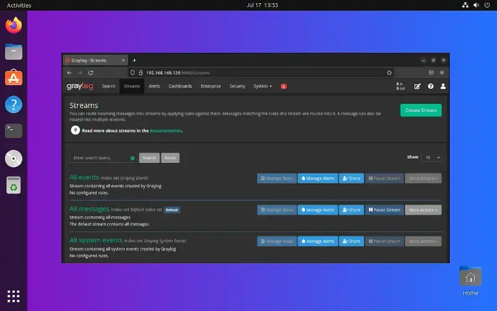Reload the current page
The image size is (497, 311).
(x=91, y=73)
